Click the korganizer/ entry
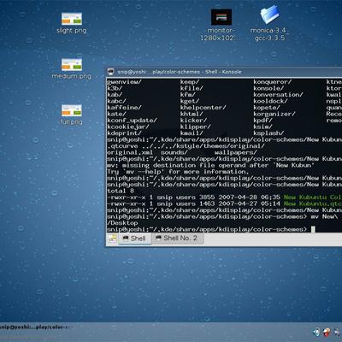 point(274,114)
